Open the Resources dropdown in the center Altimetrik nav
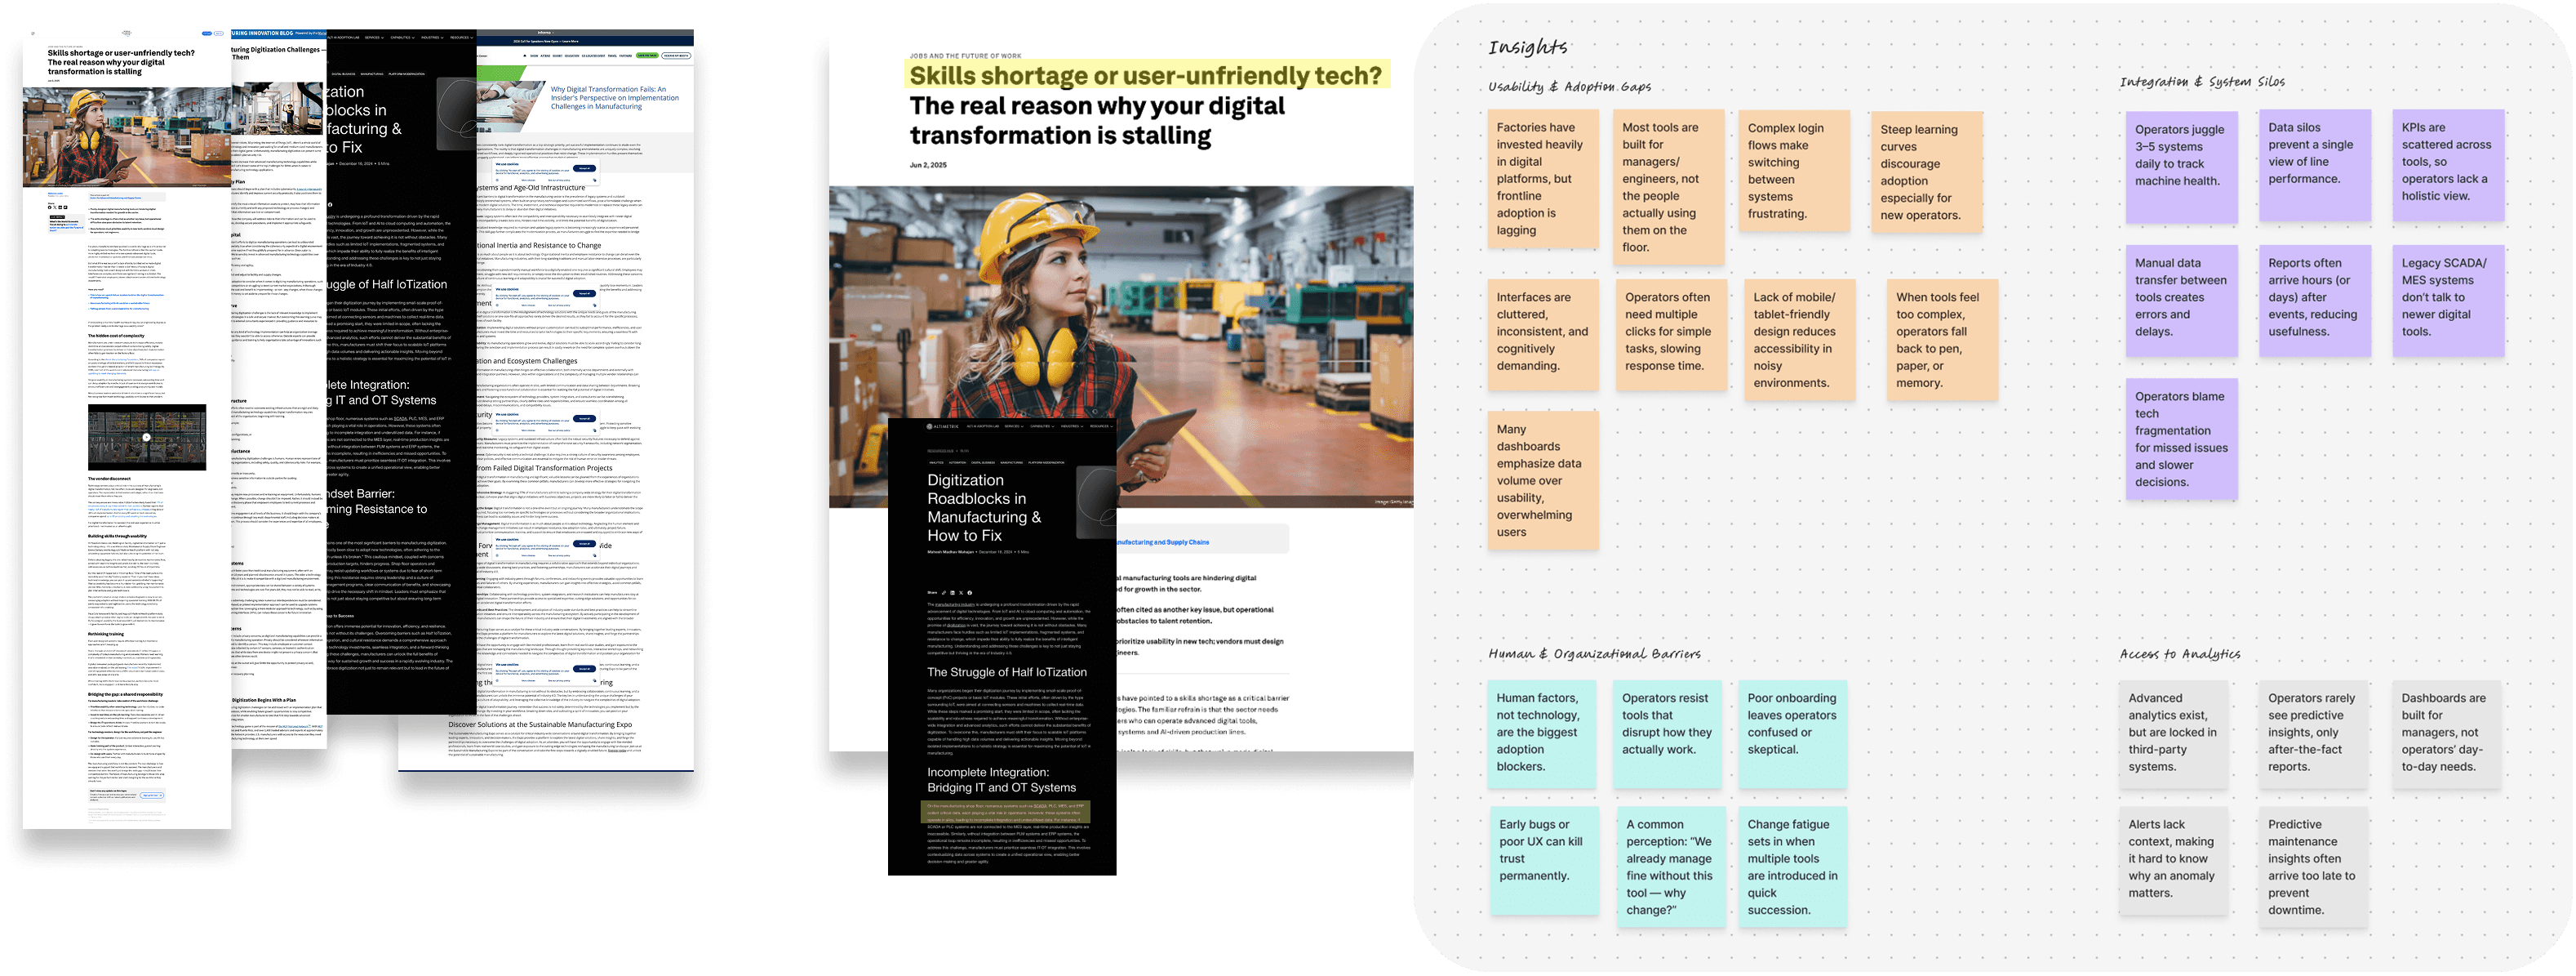Viewport: 2576px width, 976px height. [1102, 426]
